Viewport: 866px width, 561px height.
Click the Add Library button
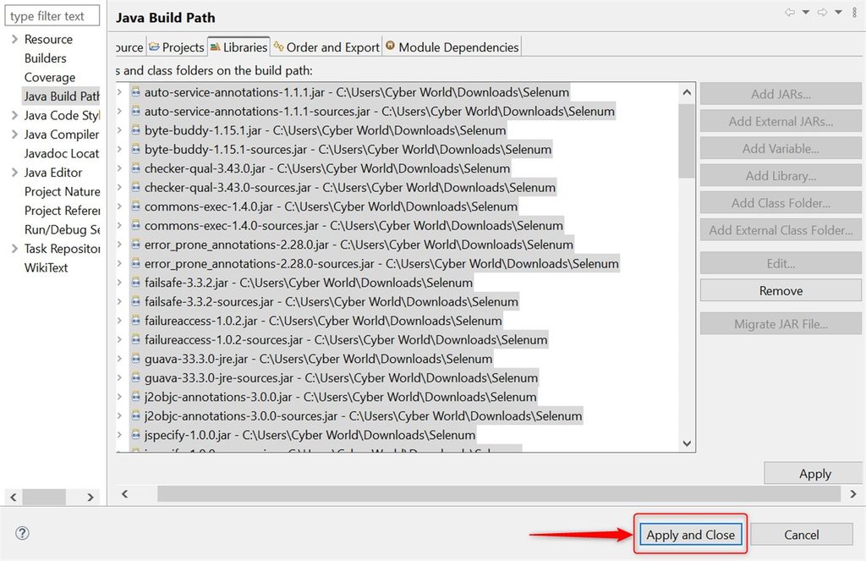pos(781,176)
